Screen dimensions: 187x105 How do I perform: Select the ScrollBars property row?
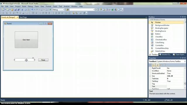pos(166,71)
